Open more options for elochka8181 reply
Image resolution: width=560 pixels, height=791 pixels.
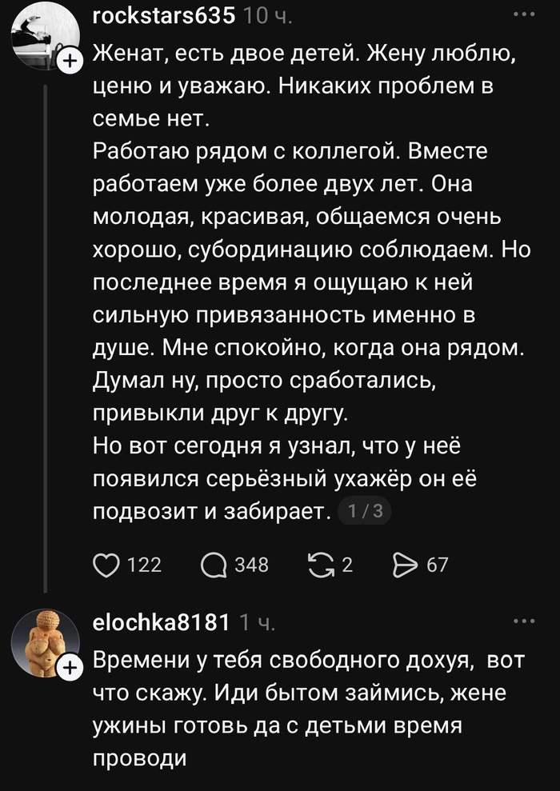point(524,621)
